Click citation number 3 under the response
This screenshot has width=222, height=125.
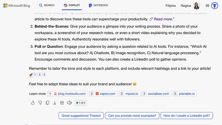(44, 75)
